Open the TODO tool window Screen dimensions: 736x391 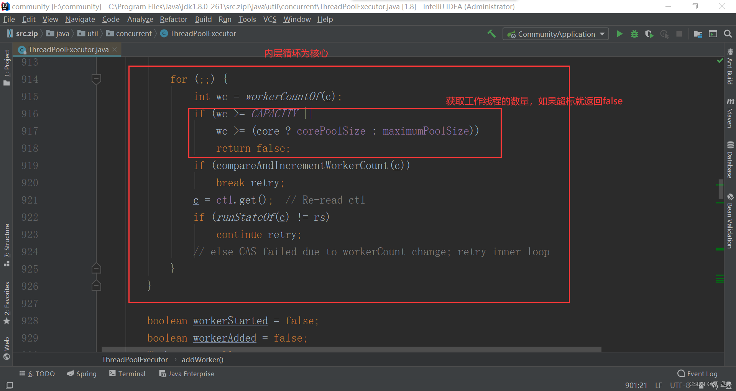click(37, 373)
